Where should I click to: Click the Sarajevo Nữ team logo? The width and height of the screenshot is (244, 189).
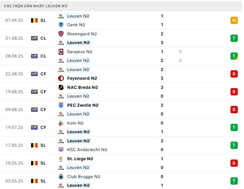click(61, 52)
